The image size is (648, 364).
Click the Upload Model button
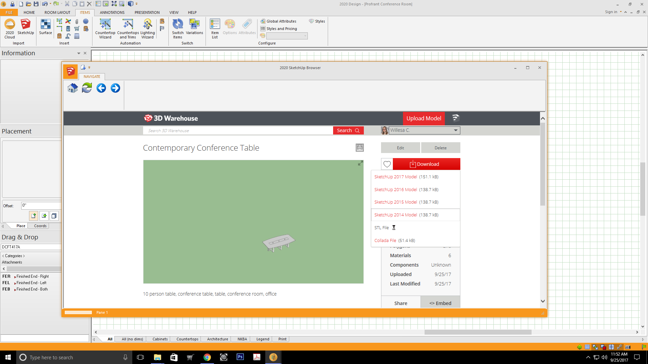tap(424, 118)
